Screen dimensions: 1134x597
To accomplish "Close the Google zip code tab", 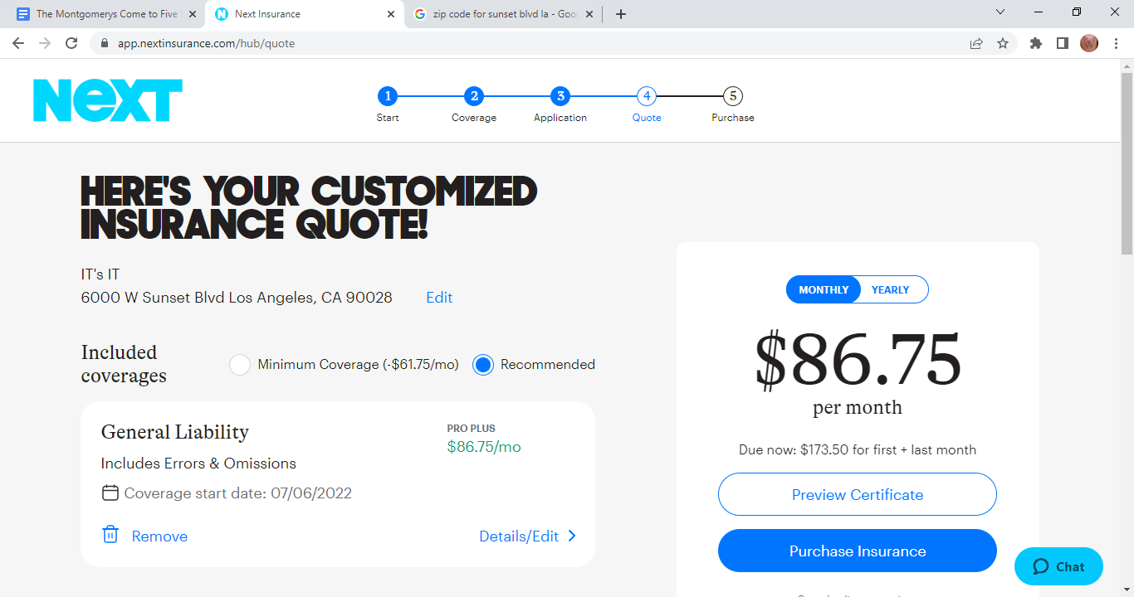I will coord(591,14).
